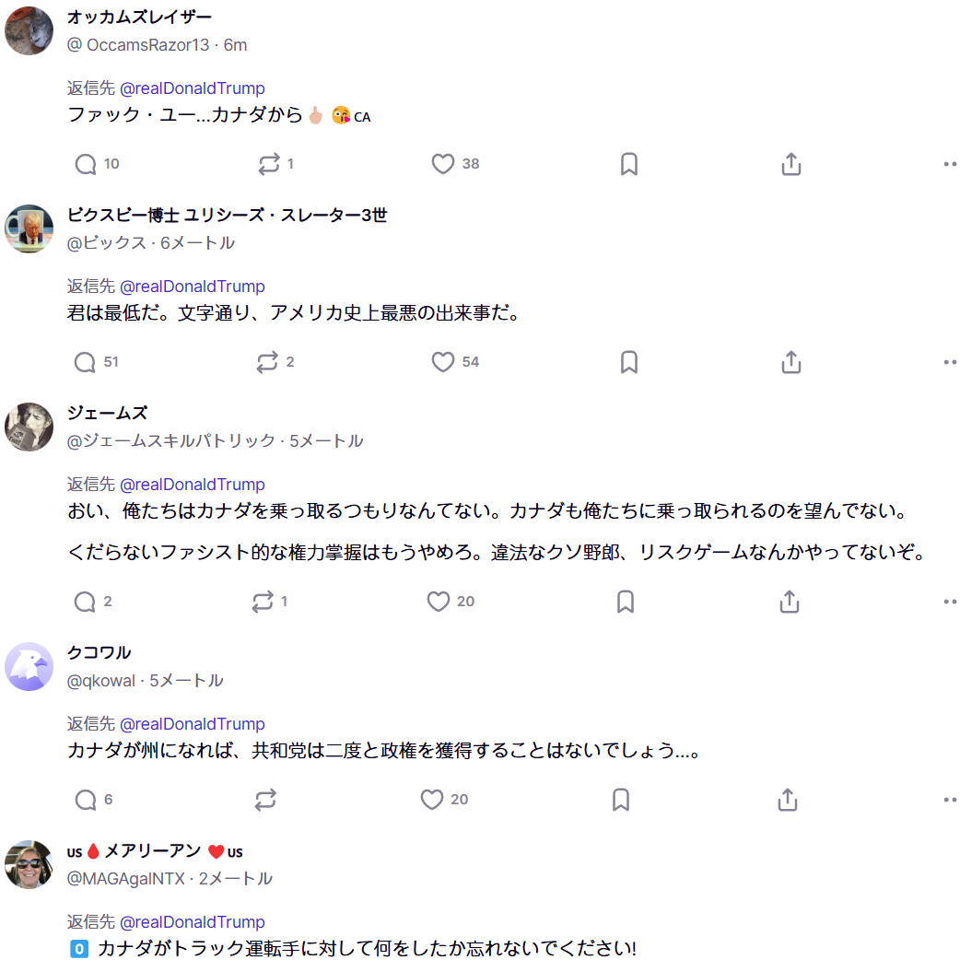Open ジェームズ's profile picture

(29, 427)
